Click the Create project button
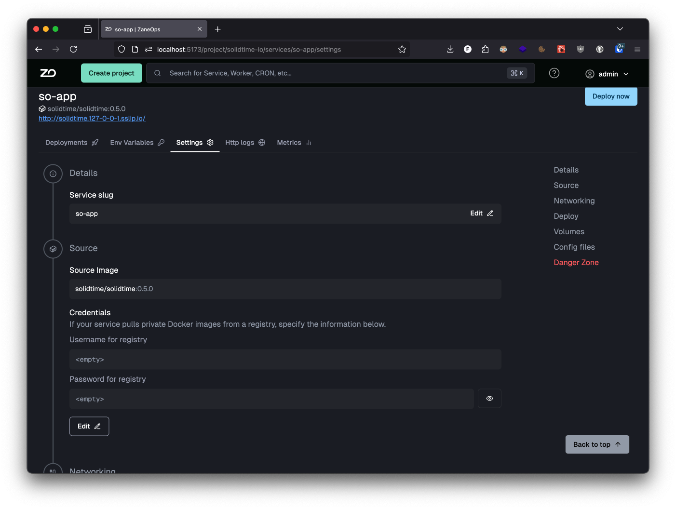This screenshot has height=509, width=676. 111,73
